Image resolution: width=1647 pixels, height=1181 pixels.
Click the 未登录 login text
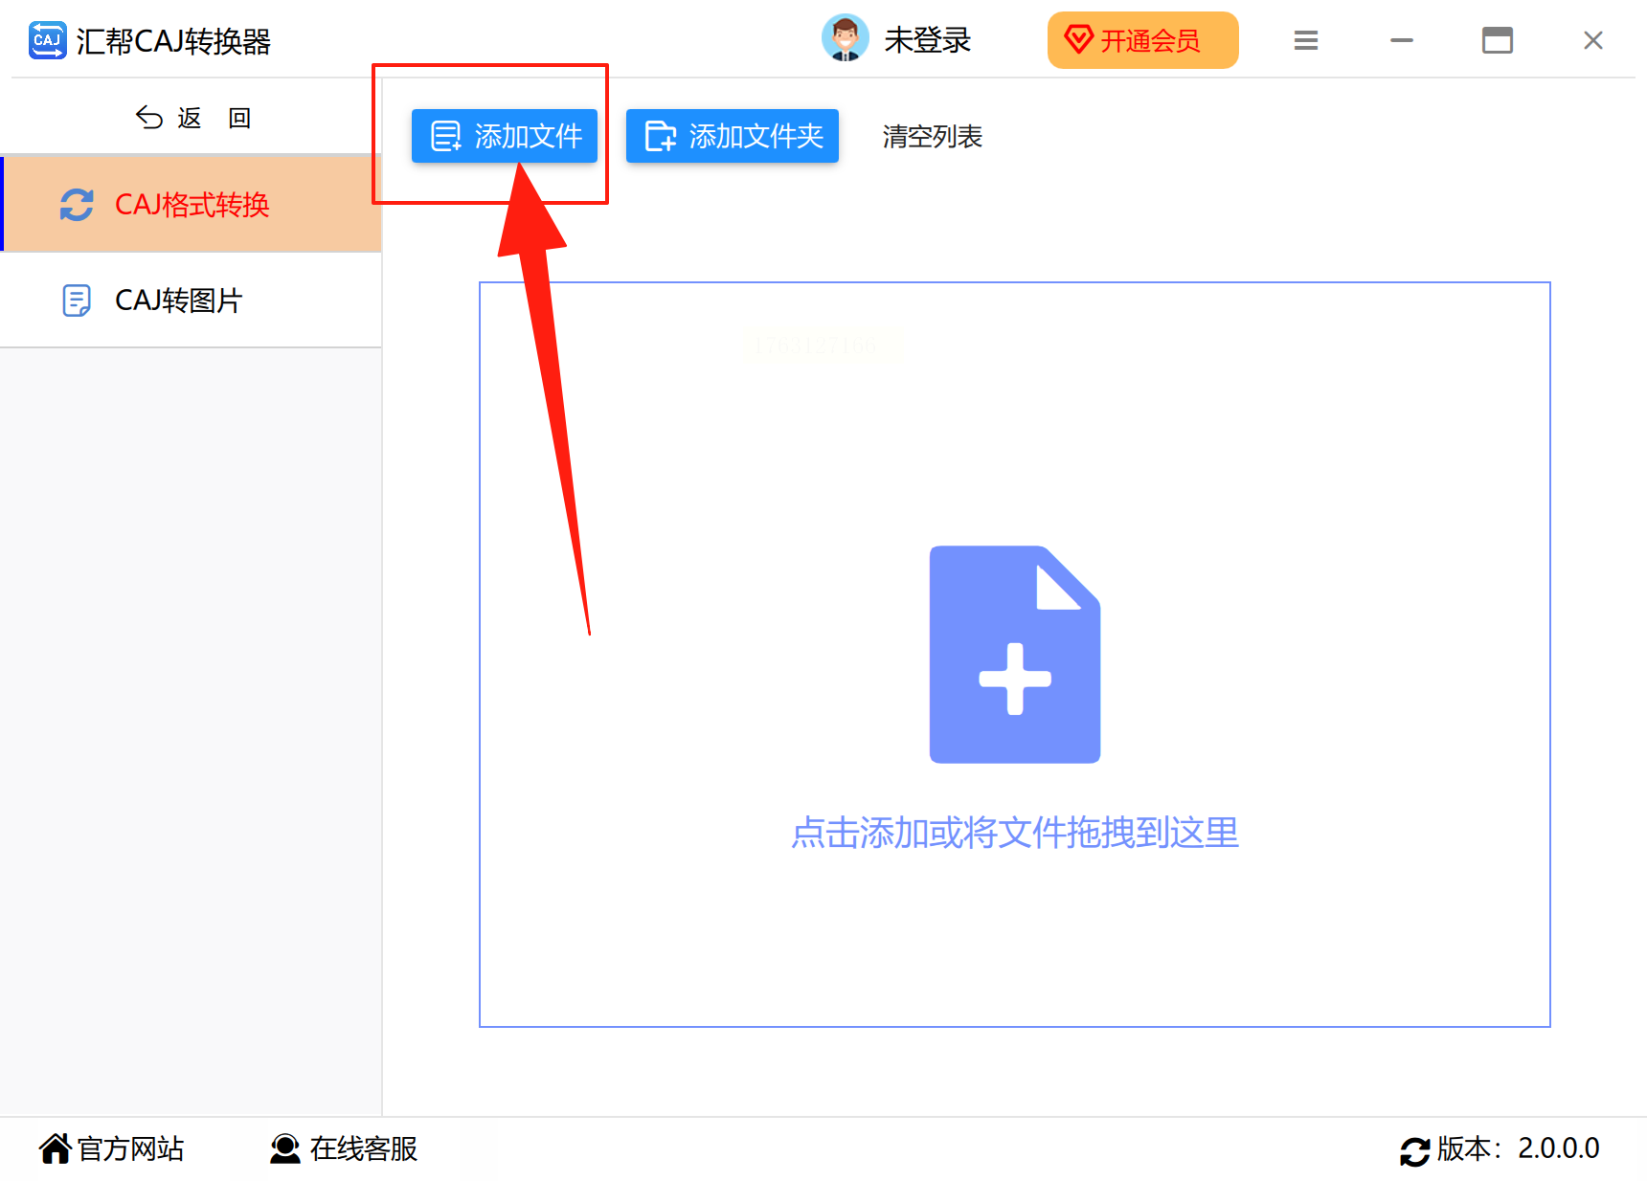coord(927,40)
